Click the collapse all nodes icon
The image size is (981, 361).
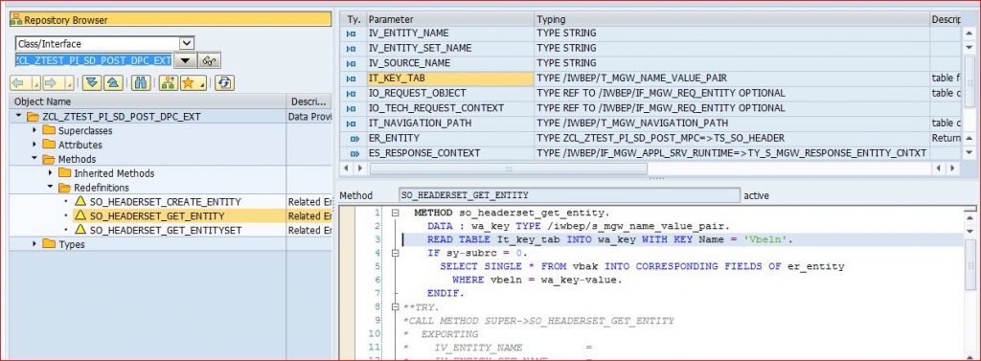click(113, 82)
